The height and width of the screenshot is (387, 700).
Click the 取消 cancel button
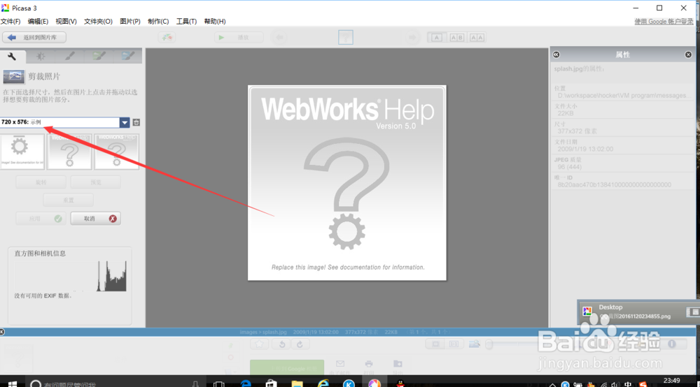pos(95,219)
